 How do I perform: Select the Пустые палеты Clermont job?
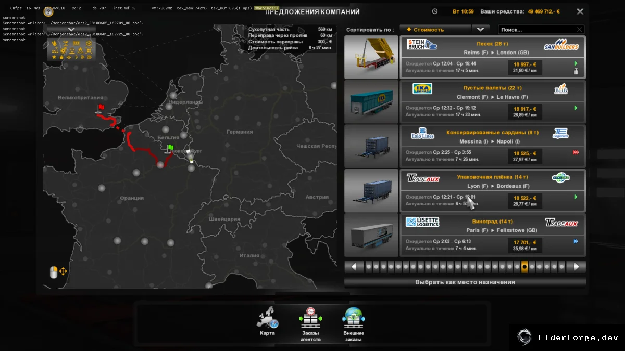pos(492,101)
